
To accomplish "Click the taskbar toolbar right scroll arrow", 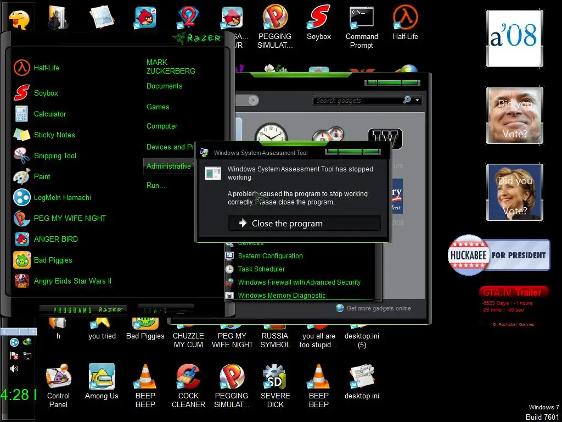I will 33,331.
